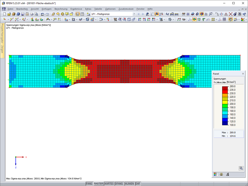Open a file with the yellow folder icon
Screen dimensions: 248x186
pos(9,14)
